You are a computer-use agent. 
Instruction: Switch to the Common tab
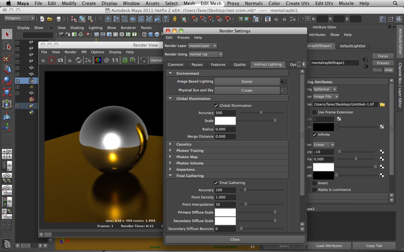coord(175,65)
